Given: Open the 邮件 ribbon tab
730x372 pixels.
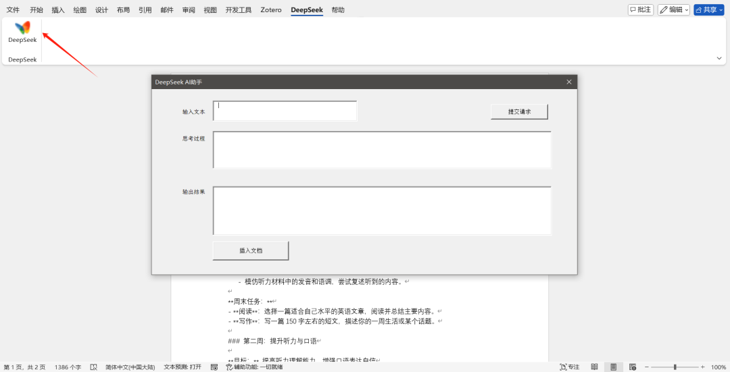Looking at the screenshot, I should (167, 9).
